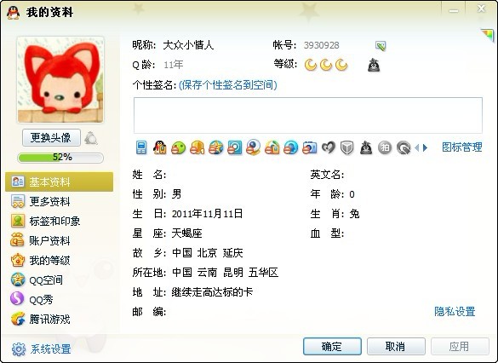Click the QQ penguin mobile icon

[x=159, y=147]
